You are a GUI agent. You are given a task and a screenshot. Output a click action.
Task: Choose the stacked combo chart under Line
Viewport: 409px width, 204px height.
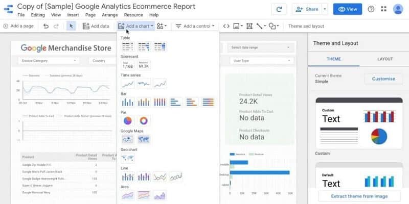coord(144,176)
